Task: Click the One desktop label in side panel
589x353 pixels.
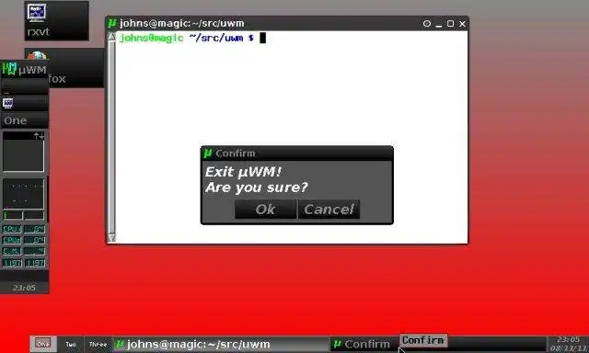Action: pos(25,120)
